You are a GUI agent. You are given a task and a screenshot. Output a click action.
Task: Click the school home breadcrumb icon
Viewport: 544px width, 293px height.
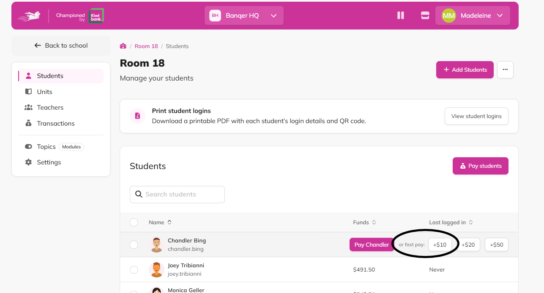coord(123,46)
